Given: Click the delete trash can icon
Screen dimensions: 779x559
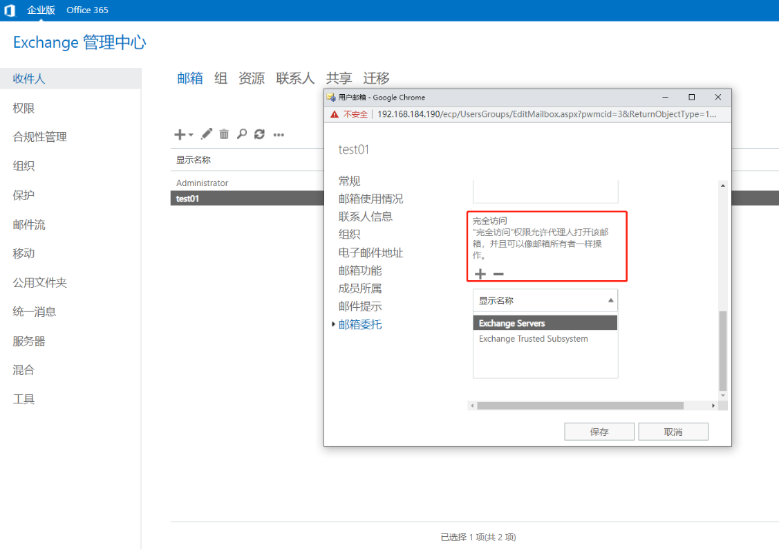Looking at the screenshot, I should [224, 134].
